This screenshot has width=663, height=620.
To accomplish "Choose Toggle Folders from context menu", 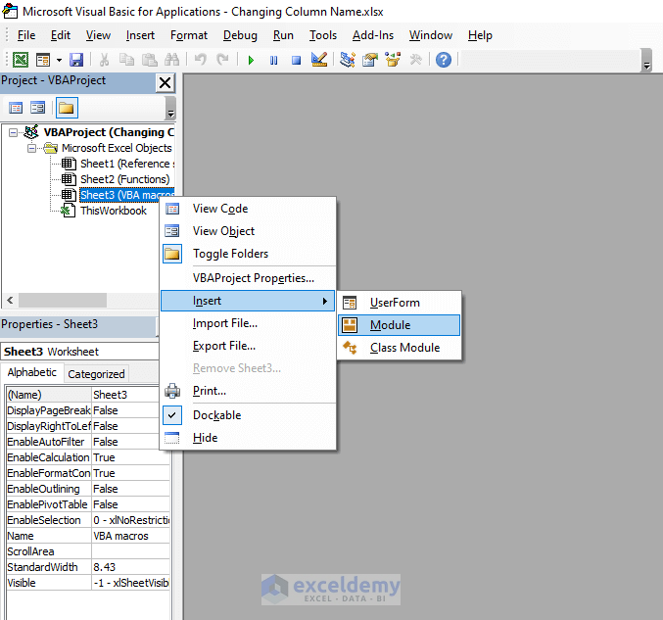I will click(x=248, y=254).
